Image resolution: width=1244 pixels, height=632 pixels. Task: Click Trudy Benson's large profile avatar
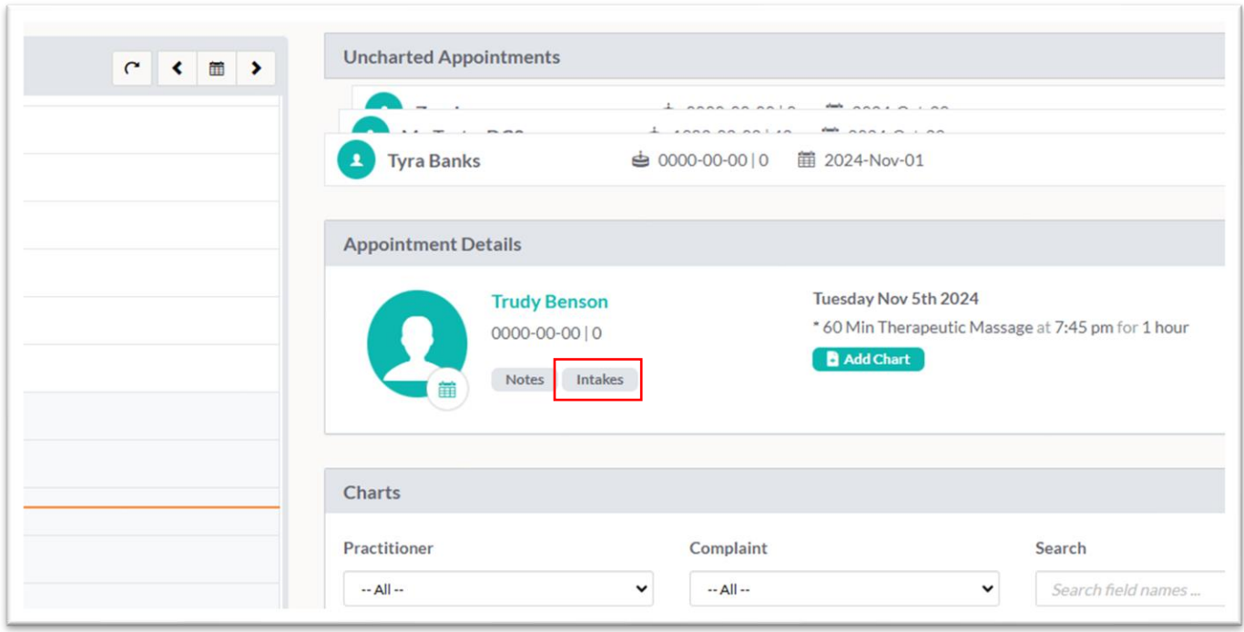coord(417,342)
